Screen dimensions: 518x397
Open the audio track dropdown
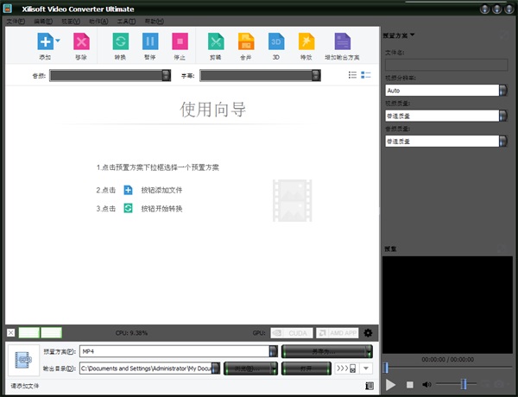point(167,75)
